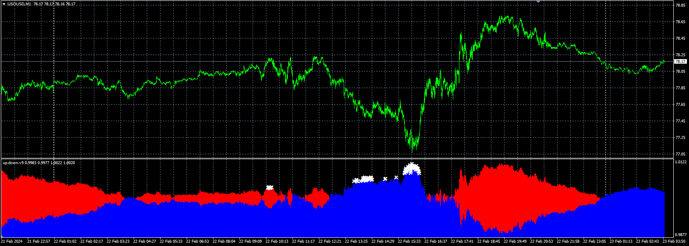Screen dimensions: 689x246
Task: Click the 22 Feb 13:25 time label
Action: (x=356, y=241)
